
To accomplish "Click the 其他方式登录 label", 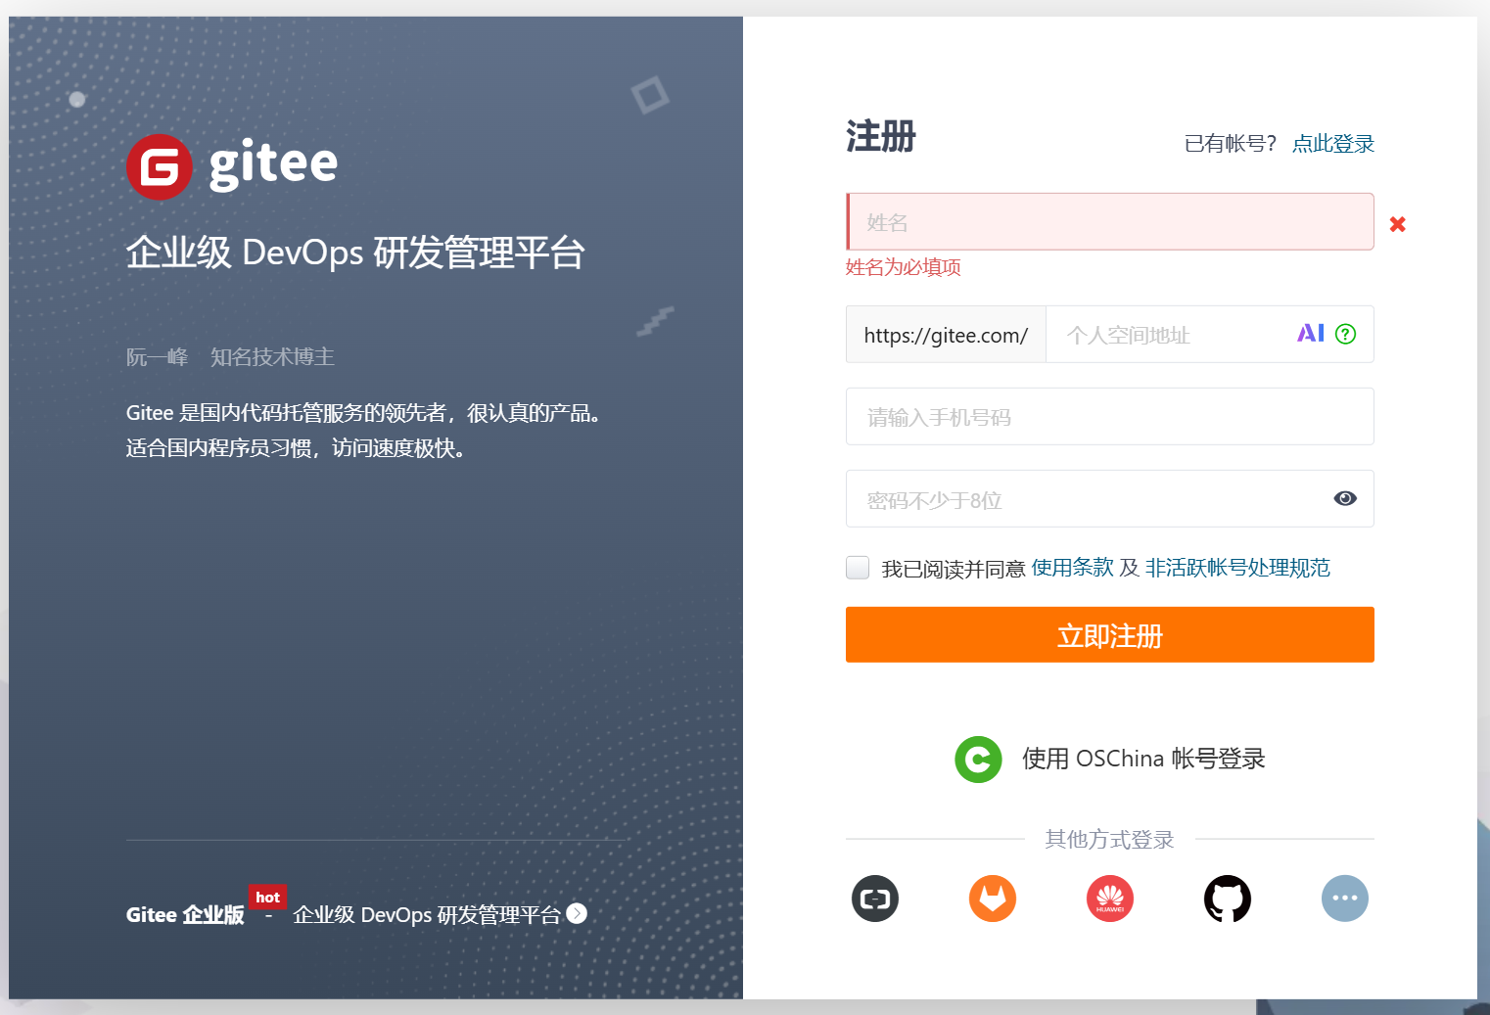I will tap(1109, 839).
